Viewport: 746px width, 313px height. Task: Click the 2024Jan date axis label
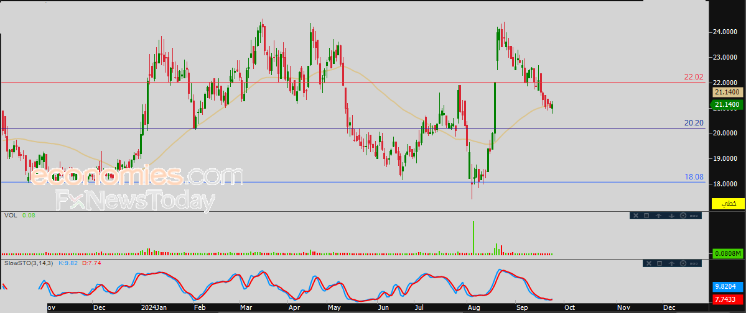coord(155,308)
